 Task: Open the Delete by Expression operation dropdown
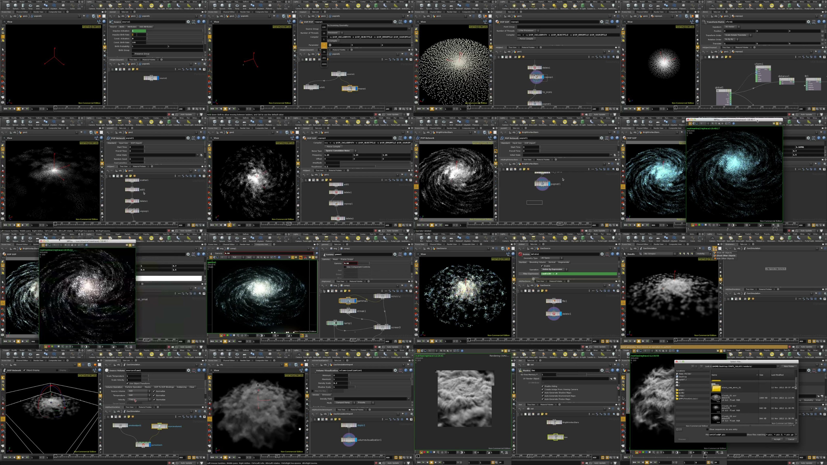[x=554, y=269]
